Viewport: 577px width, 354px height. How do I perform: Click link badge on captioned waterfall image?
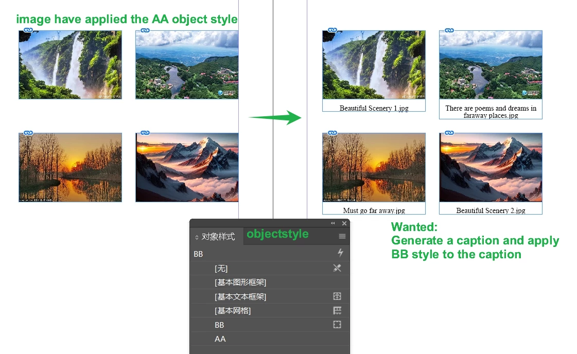[333, 30]
